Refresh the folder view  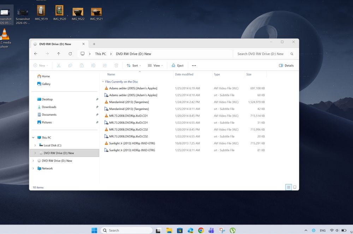point(70,54)
